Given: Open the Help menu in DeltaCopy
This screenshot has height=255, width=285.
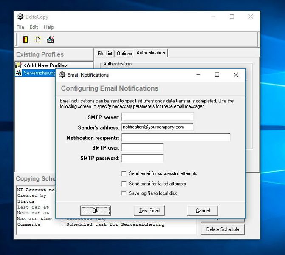Looking at the screenshot, I should click(x=49, y=27).
